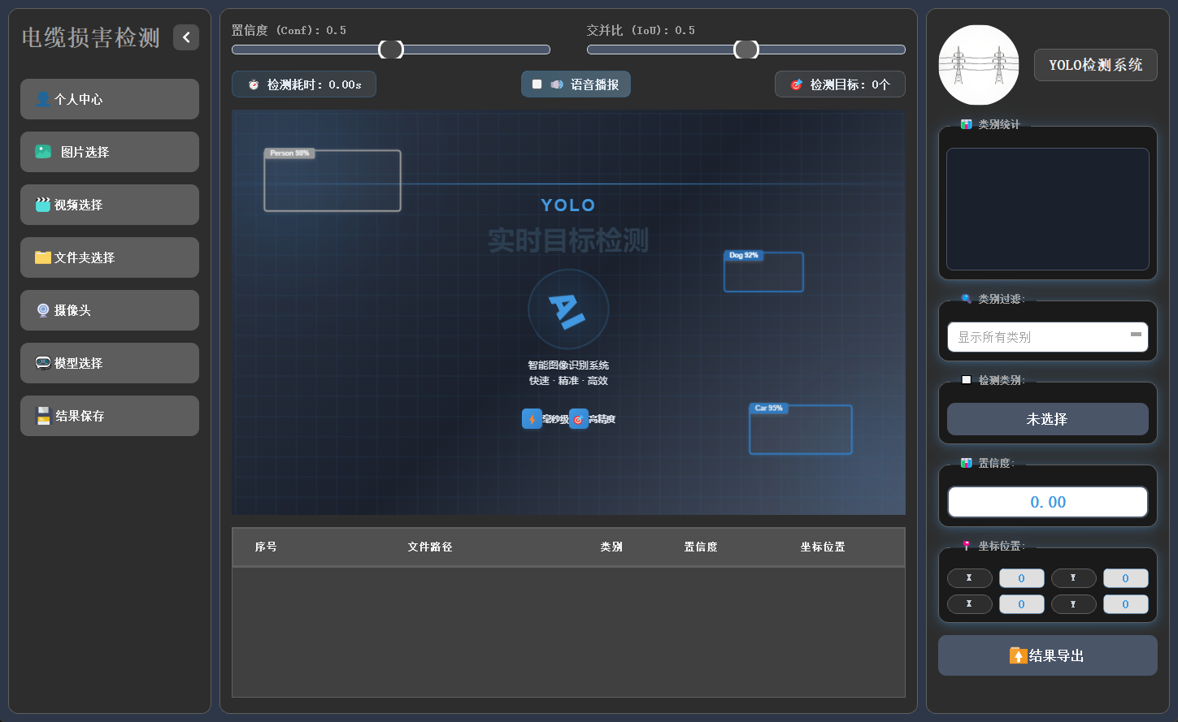The width and height of the screenshot is (1178, 722).
Task: Click the second-row Y coordinate value
Action: point(1126,604)
